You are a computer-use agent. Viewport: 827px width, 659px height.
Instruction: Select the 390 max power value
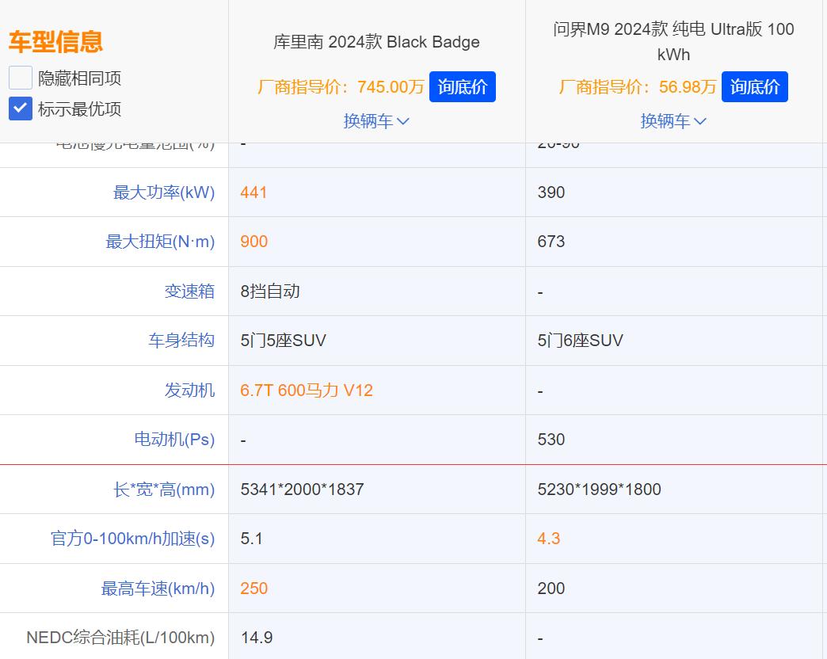pyautogui.click(x=551, y=192)
